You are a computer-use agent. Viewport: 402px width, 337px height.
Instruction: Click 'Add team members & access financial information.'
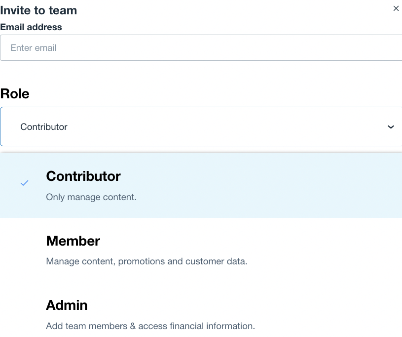click(150, 326)
